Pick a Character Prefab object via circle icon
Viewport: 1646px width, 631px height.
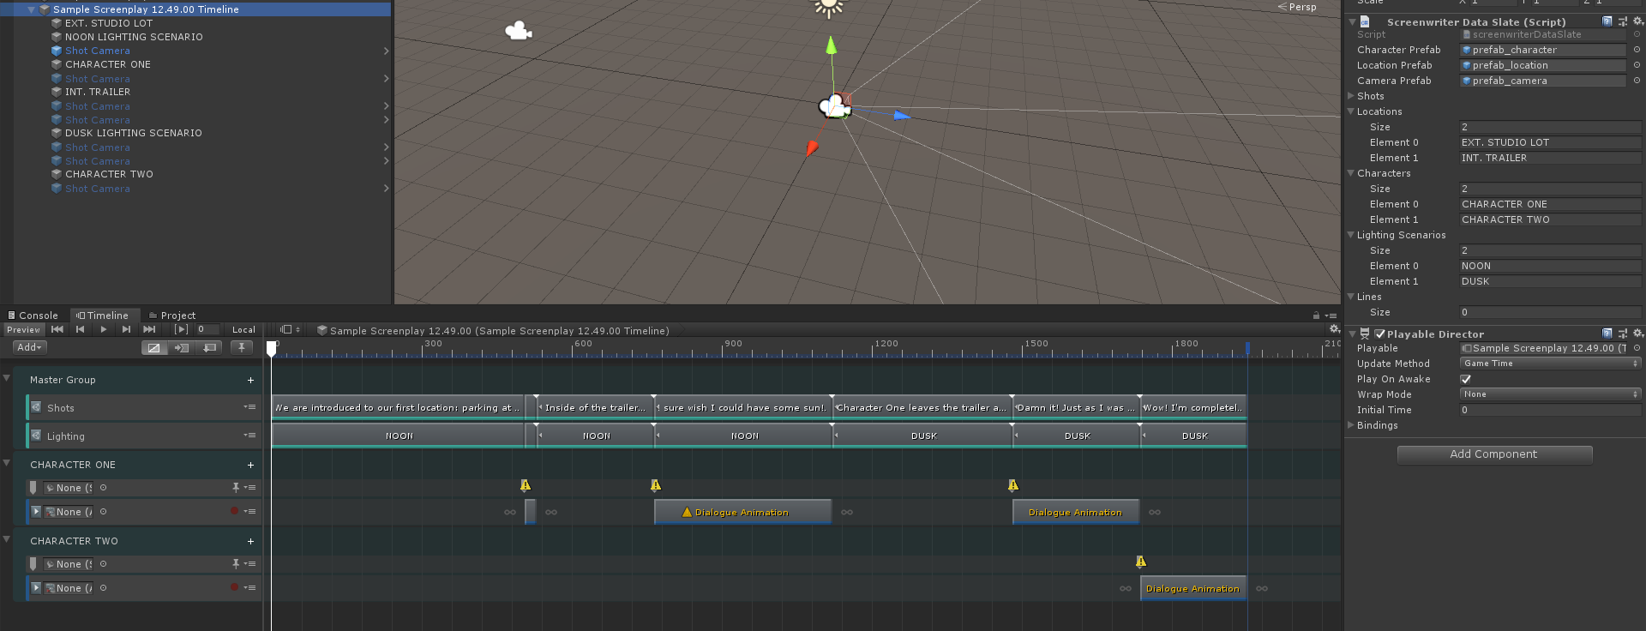tap(1637, 50)
